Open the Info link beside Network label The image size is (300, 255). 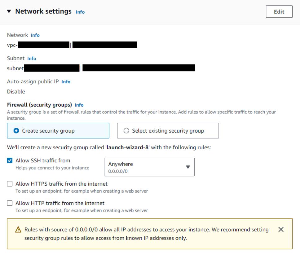[35, 35]
